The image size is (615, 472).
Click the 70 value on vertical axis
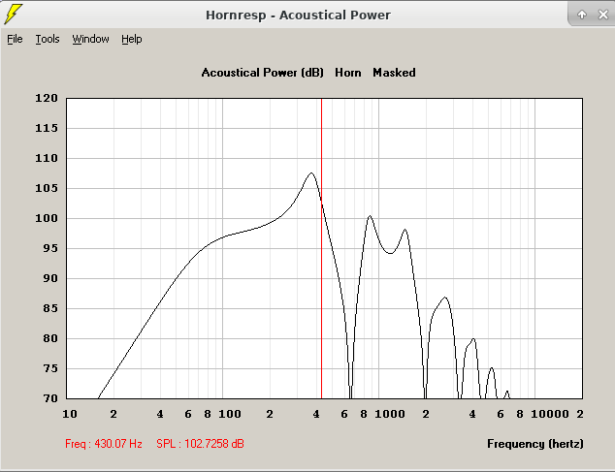click(50, 398)
